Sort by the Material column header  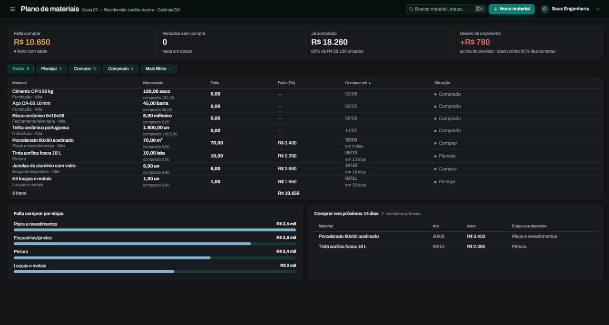point(20,83)
